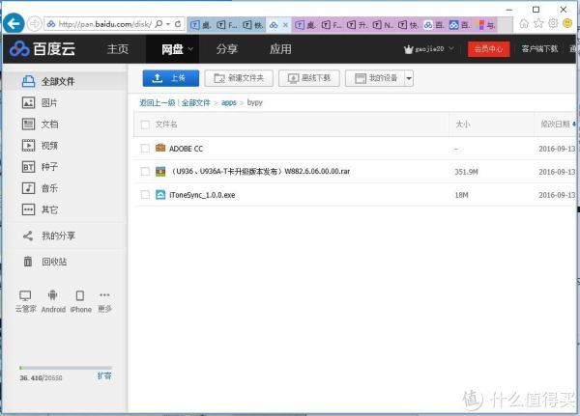Open browser settings gear icon
This screenshot has height=416, width=580.
point(553,23)
